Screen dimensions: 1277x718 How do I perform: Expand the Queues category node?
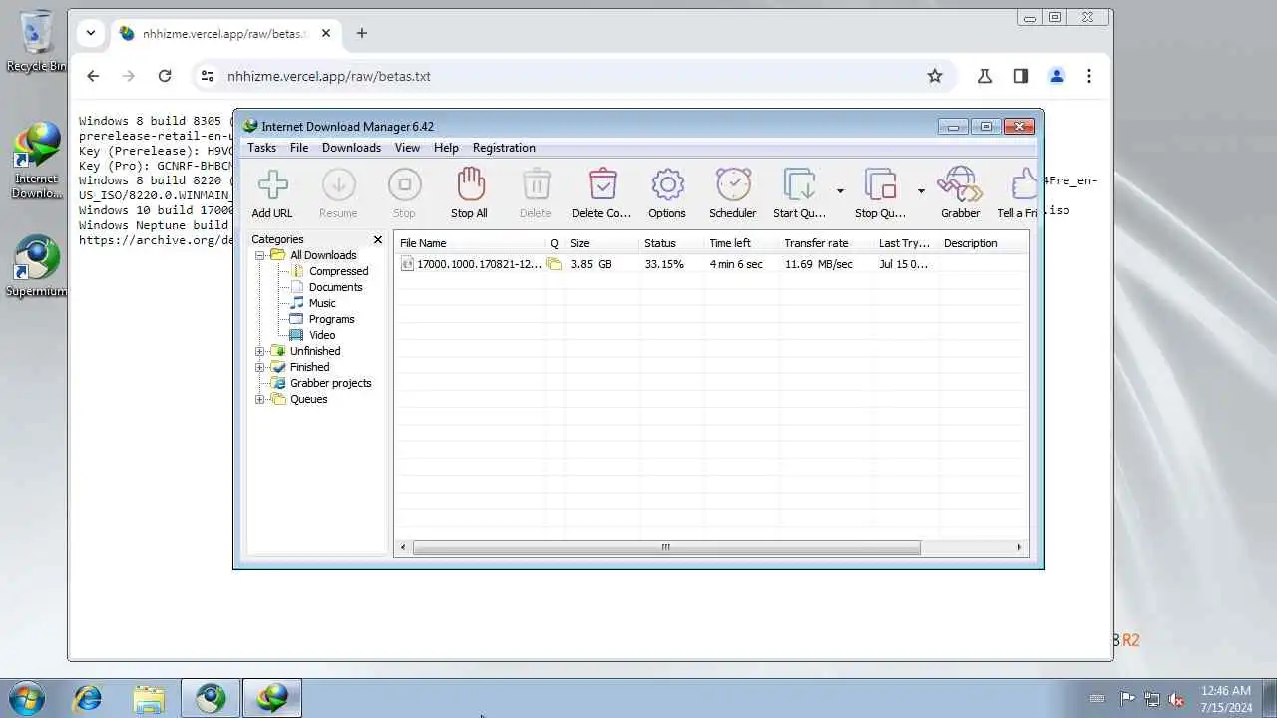pos(260,399)
